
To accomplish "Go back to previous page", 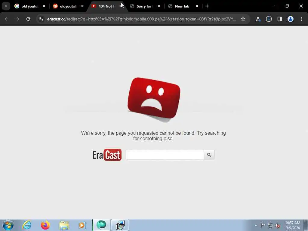I will [x=7, y=19].
